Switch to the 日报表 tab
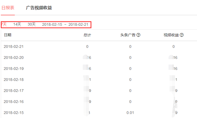The width and height of the screenshot is (197, 118). point(7,8)
